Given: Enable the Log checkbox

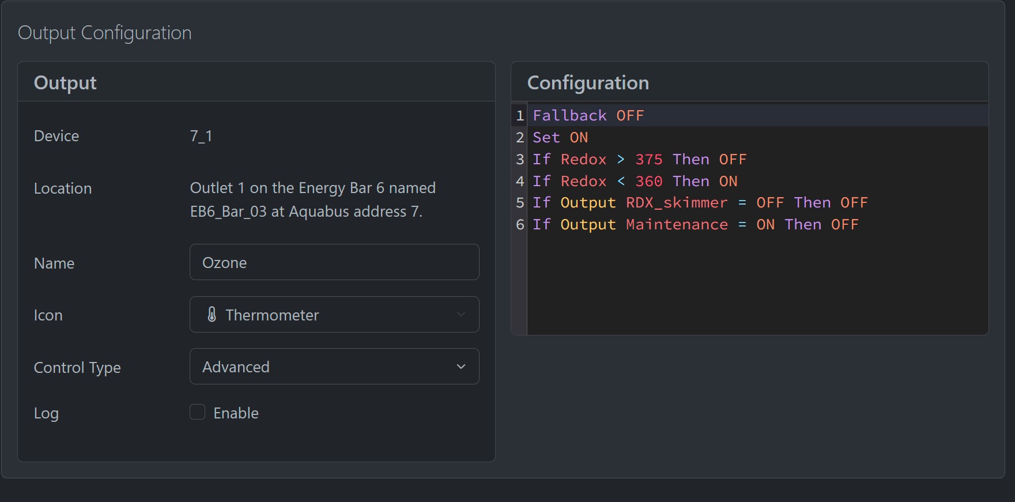Looking at the screenshot, I should click(x=198, y=412).
